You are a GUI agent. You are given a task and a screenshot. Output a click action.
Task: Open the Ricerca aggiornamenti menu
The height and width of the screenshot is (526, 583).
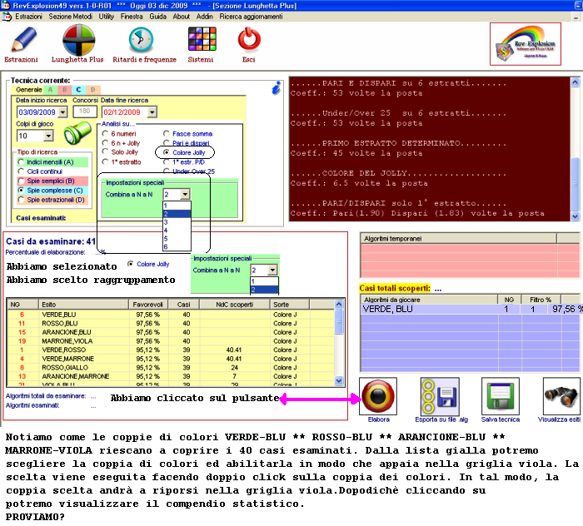click(251, 17)
